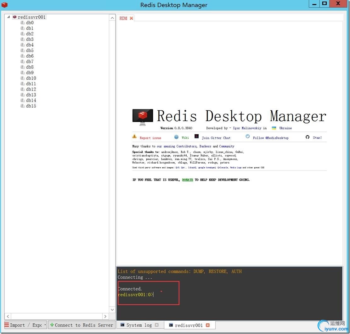Image resolution: width=350 pixels, height=334 pixels.
Task: Close the redissvr001 console tab
Action: [208, 325]
